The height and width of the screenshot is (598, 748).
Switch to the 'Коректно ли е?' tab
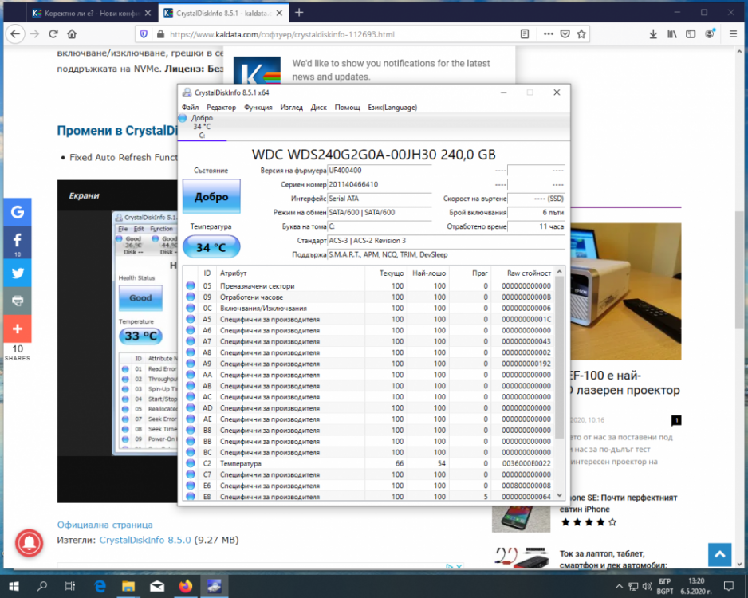coord(92,14)
